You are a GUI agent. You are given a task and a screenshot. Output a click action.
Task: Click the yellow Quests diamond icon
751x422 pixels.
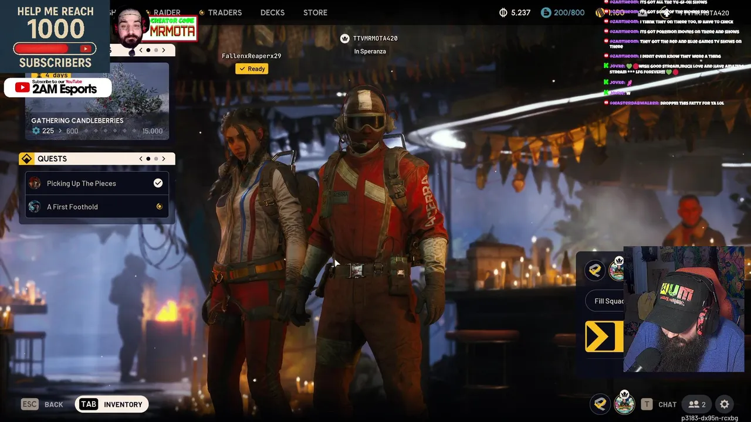tap(26, 159)
